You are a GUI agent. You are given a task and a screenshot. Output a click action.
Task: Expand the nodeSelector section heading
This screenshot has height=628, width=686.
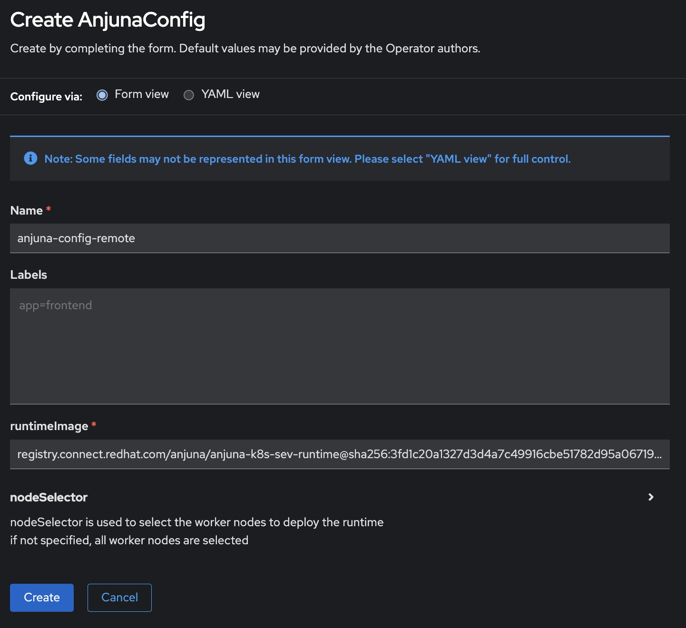(49, 497)
